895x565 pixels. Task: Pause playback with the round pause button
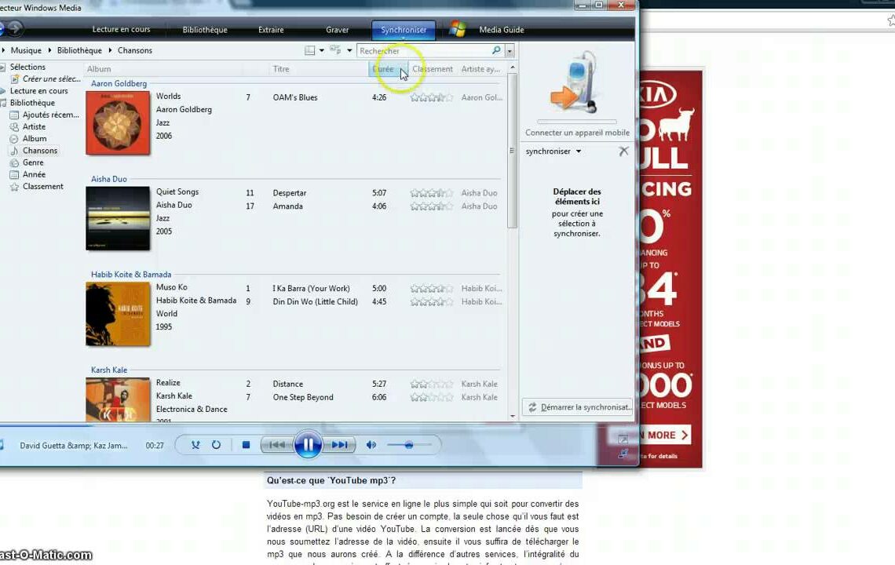308,445
